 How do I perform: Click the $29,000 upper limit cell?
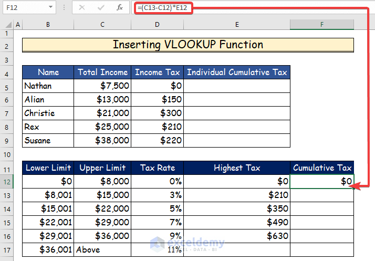[x=102, y=223]
